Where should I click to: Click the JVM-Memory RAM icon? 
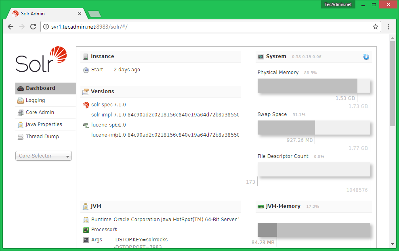coord(261,207)
